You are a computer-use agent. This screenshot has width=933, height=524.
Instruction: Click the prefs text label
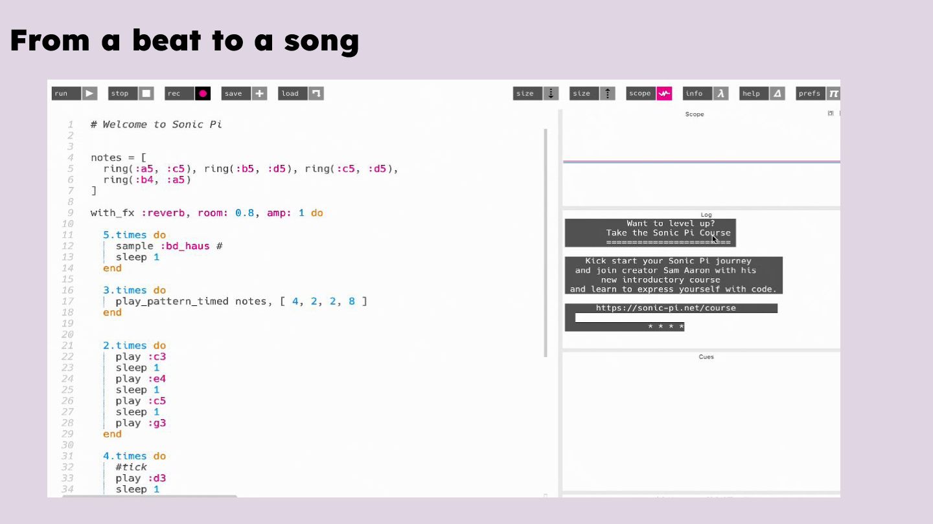811,93
